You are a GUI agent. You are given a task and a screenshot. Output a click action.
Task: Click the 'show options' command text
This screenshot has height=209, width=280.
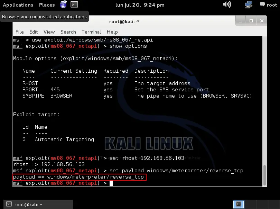pyautogui.click(x=128, y=46)
